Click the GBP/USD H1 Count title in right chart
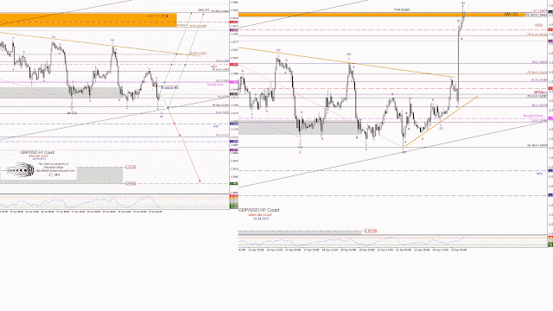The image size is (553, 311). pos(259,210)
